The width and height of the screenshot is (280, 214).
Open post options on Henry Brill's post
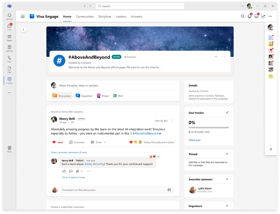point(172,120)
